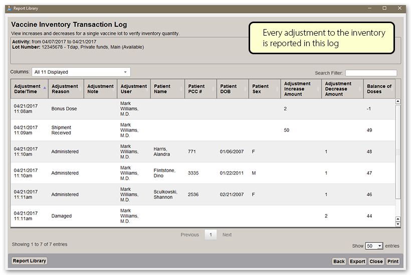Click the Report Library button
Screen dimensions: 411x275
[30, 261]
